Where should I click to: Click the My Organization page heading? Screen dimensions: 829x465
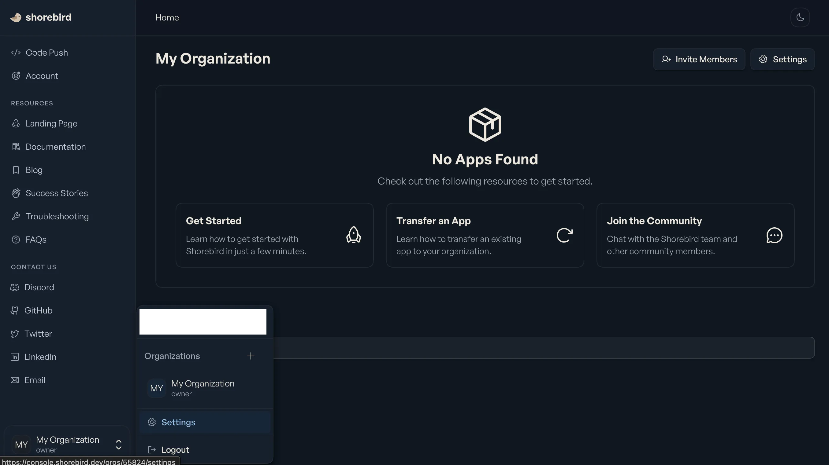[213, 59]
